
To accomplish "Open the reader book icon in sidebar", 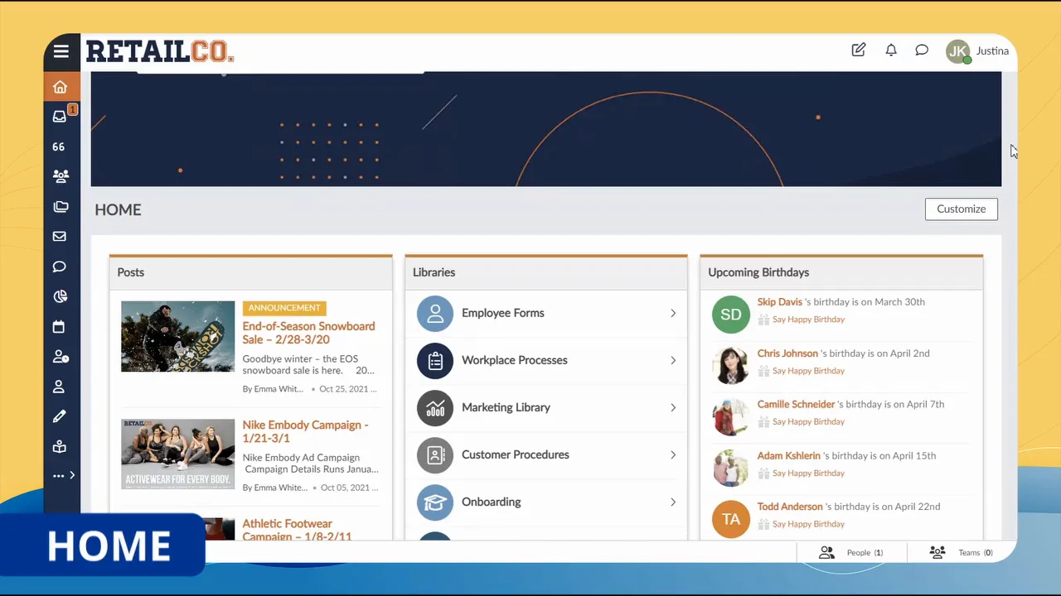I will pyautogui.click(x=59, y=446).
